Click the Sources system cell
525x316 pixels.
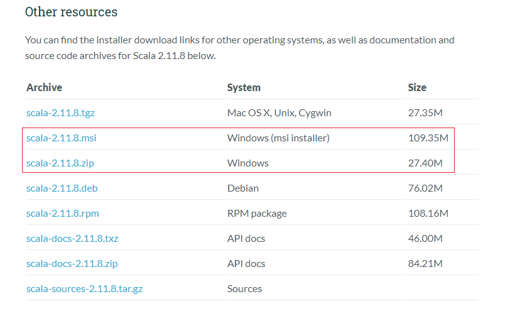[244, 289]
